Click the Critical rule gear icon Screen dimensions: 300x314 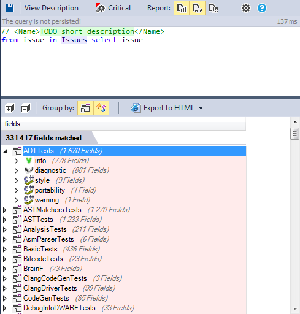100,8
